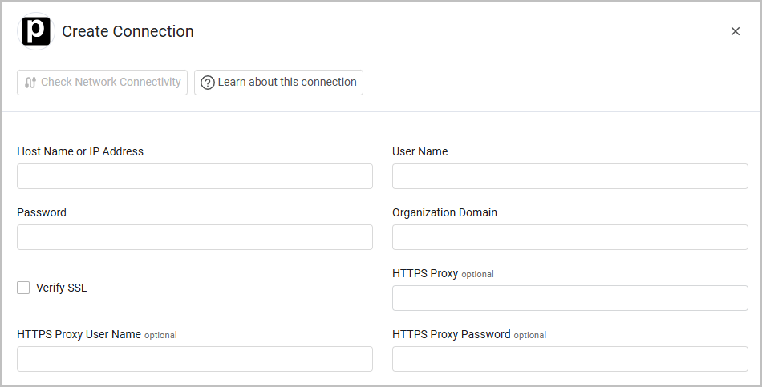The width and height of the screenshot is (762, 387).
Task: Click the network connectivity icon
Action: pos(30,83)
